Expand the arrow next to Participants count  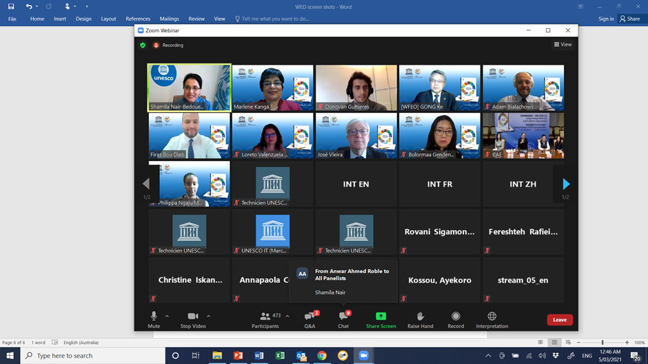point(287,316)
